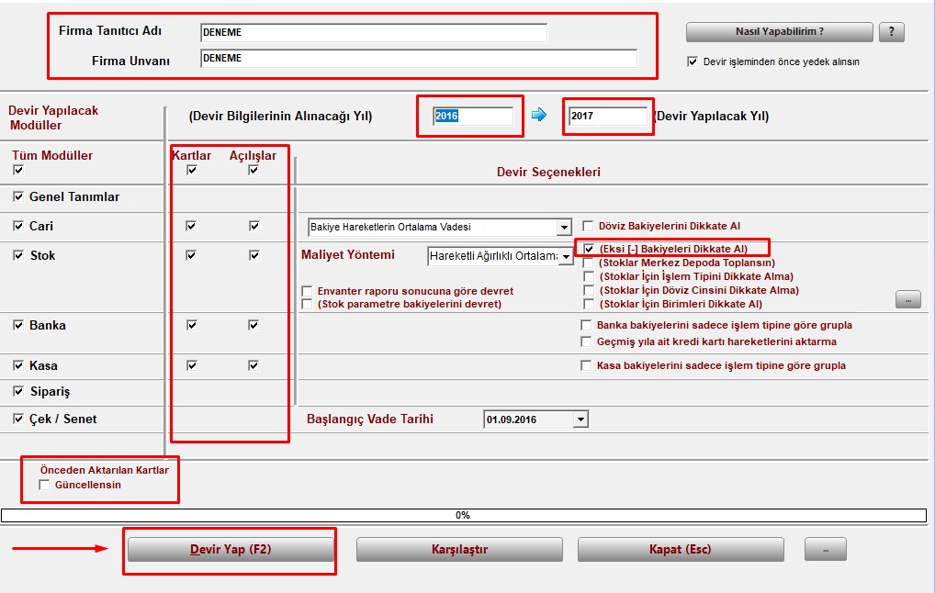
Task: Uncheck the Kasa module checkbox
Action: [18, 365]
